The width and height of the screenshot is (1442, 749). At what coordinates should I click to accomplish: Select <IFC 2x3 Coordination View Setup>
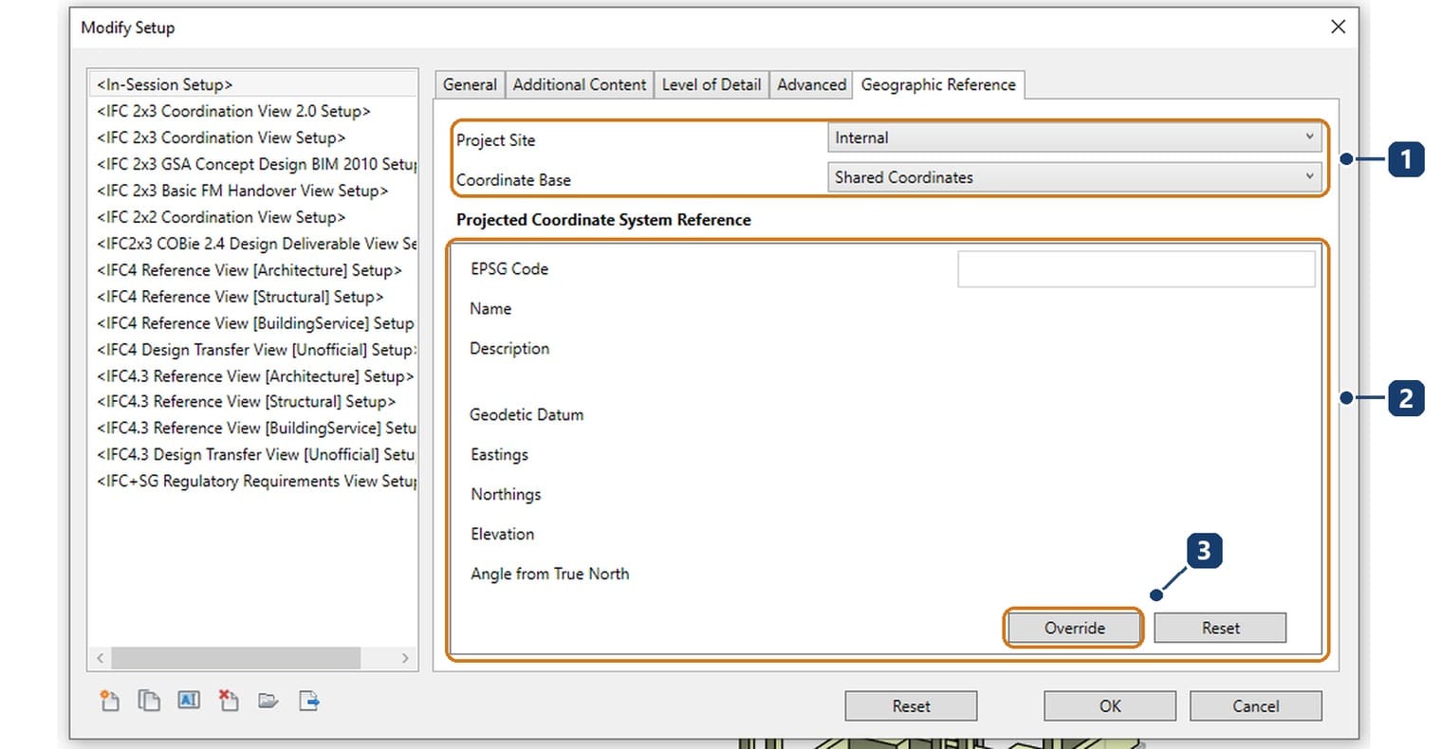point(252,137)
